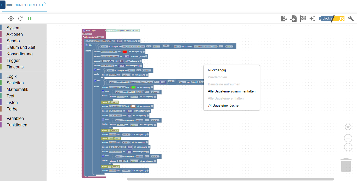The height and width of the screenshot is (181, 357).
Task: Click the import blocks icon
Action: coord(293,19)
